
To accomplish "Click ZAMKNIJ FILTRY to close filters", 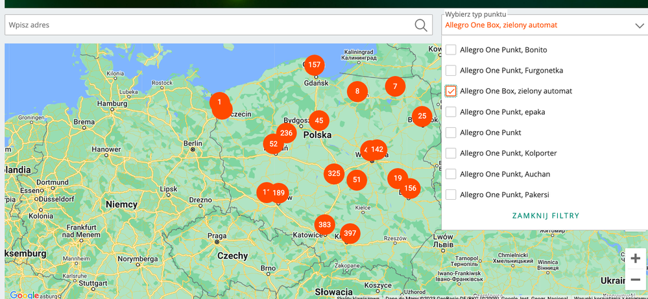I will (x=546, y=215).
